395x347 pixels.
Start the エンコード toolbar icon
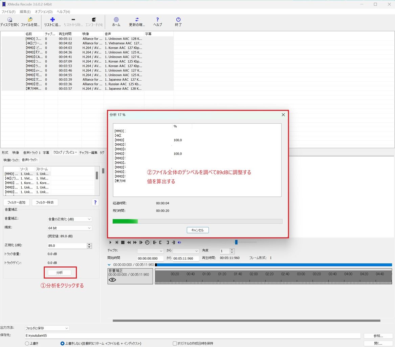[94, 20]
